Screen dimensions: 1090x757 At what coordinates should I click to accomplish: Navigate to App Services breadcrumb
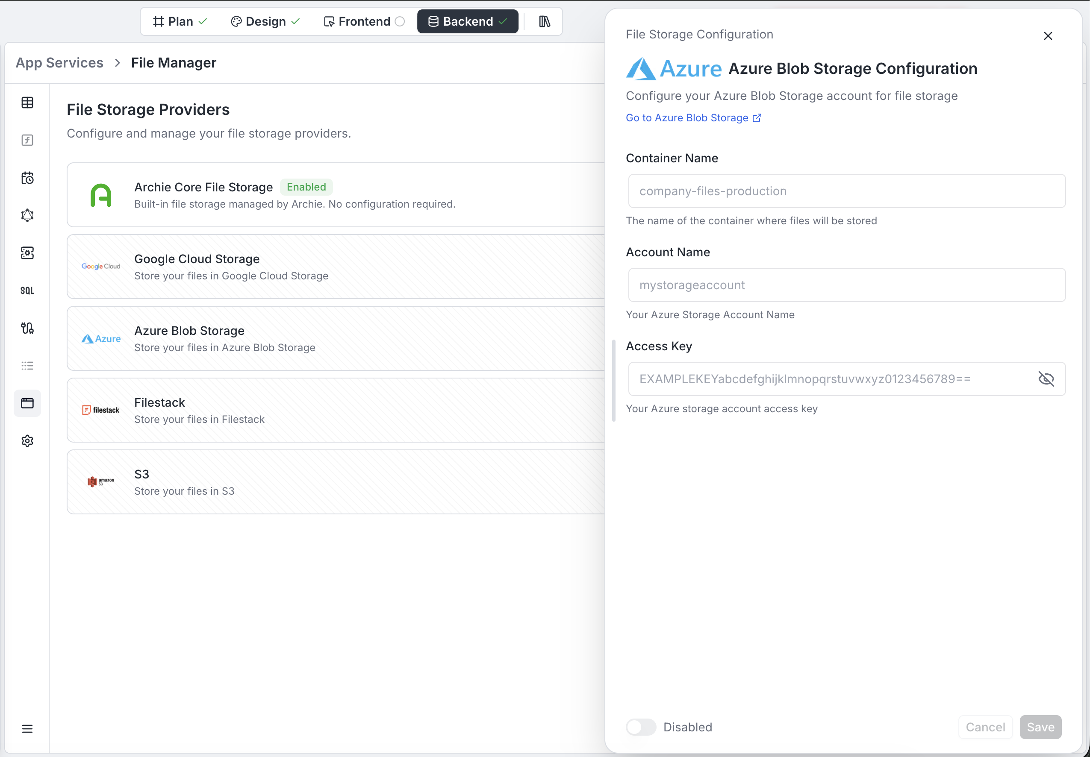tap(59, 63)
